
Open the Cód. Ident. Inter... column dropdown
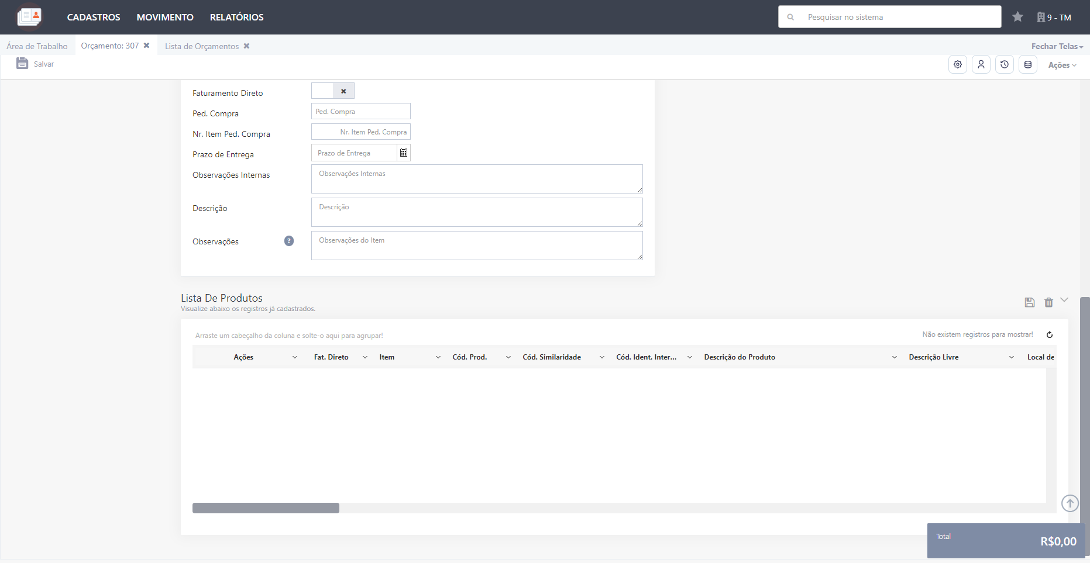coord(690,357)
